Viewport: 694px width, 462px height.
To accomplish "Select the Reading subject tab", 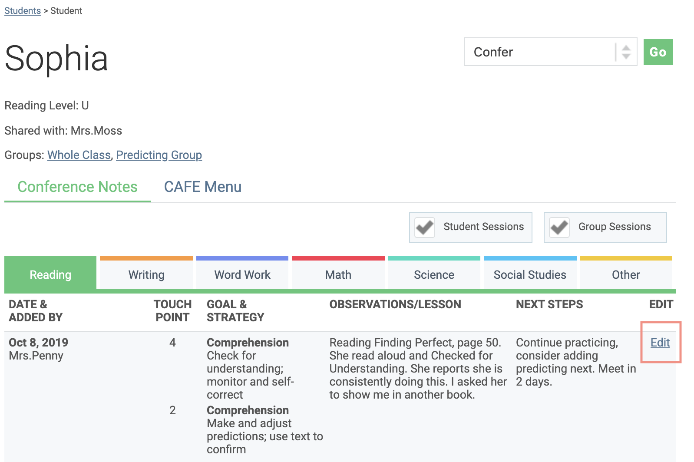I will point(50,275).
